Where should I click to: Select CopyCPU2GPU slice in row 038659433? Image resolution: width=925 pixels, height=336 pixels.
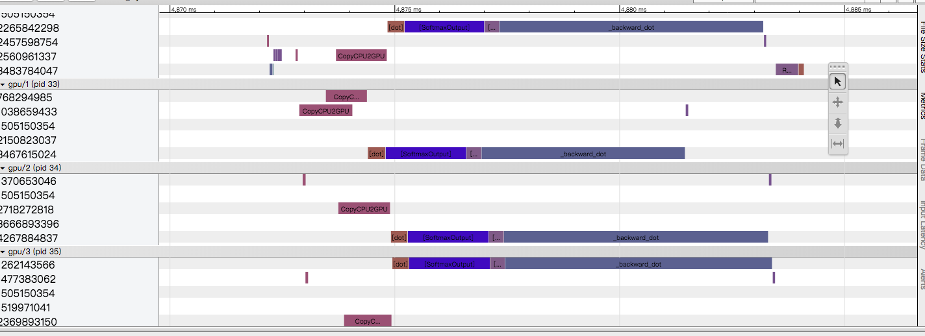point(325,110)
